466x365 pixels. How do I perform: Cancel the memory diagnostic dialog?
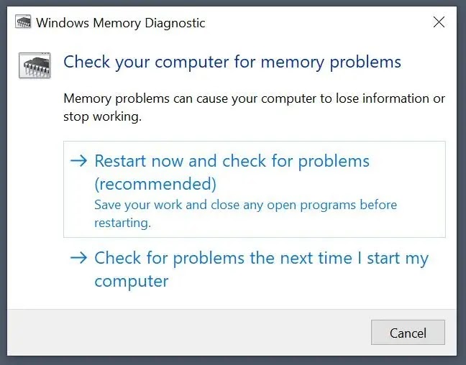pyautogui.click(x=408, y=333)
